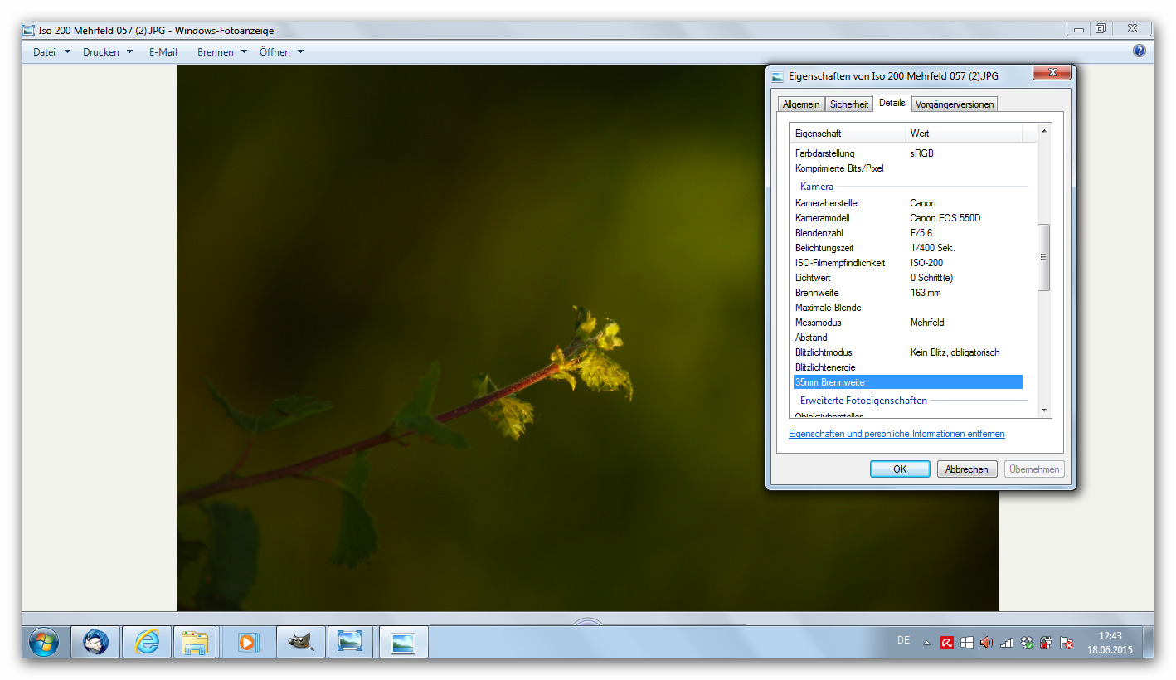Click E-Mail in the toolbar
This screenshot has height=680, width=1176.
coord(163,51)
